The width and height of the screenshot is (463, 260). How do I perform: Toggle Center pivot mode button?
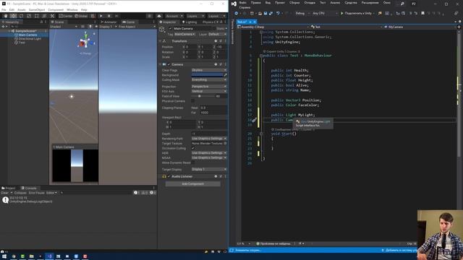66,16
